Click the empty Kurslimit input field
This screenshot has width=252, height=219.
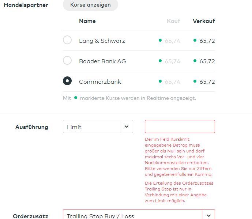pyautogui.click(x=180, y=127)
